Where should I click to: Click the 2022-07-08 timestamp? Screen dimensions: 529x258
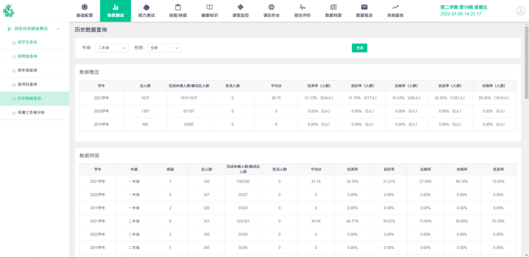click(460, 14)
